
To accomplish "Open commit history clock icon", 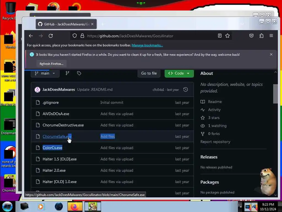I will click(x=186, y=90).
